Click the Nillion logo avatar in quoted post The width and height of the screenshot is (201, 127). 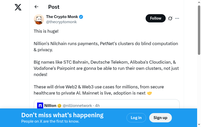click(40, 105)
